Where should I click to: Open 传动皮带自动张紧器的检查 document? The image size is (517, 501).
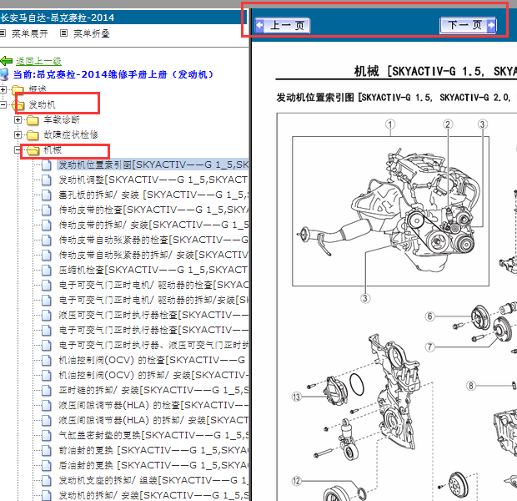(153, 240)
